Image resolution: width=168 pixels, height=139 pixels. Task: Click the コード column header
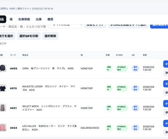coord(13,55)
